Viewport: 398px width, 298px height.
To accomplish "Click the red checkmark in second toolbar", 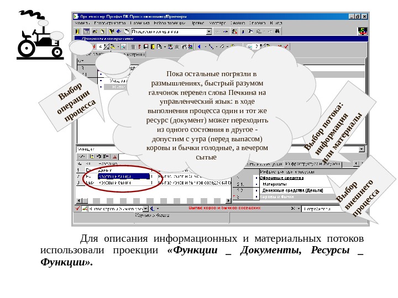I will point(286,46).
